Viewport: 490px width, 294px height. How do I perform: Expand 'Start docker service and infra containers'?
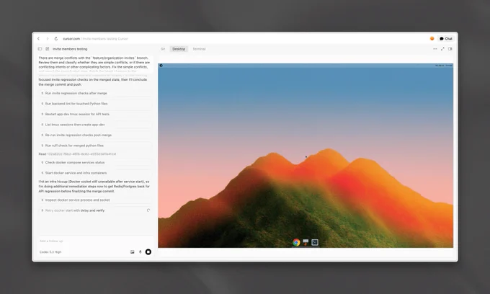[x=96, y=173]
